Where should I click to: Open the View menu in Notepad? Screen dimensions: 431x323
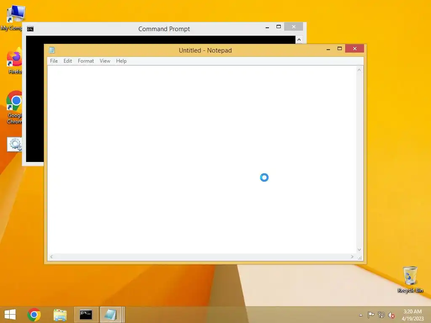click(x=105, y=61)
